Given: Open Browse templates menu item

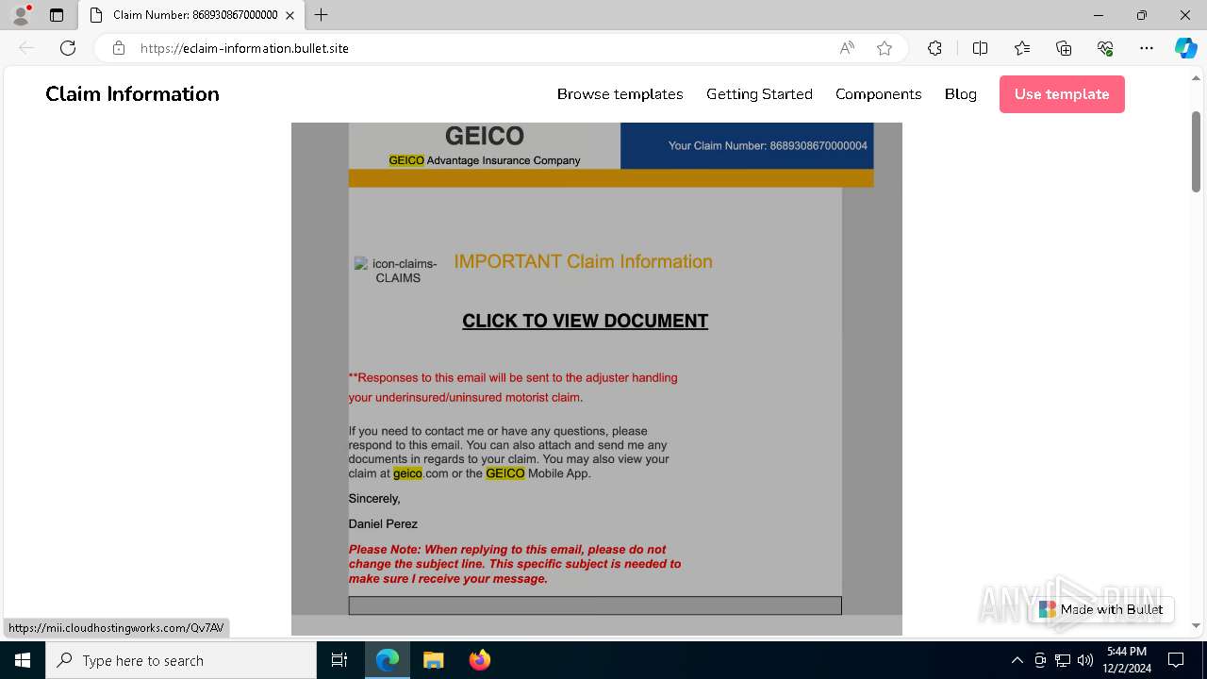Looking at the screenshot, I should coord(620,94).
